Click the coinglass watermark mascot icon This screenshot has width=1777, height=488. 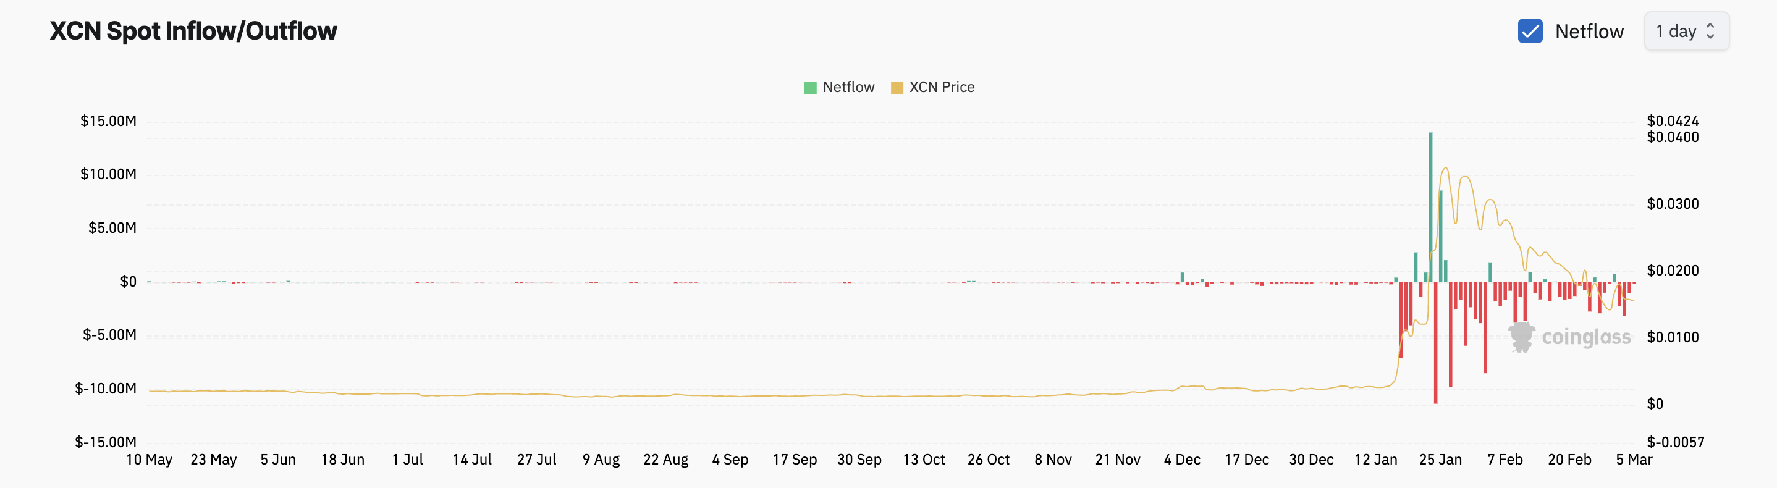pyautogui.click(x=1521, y=337)
